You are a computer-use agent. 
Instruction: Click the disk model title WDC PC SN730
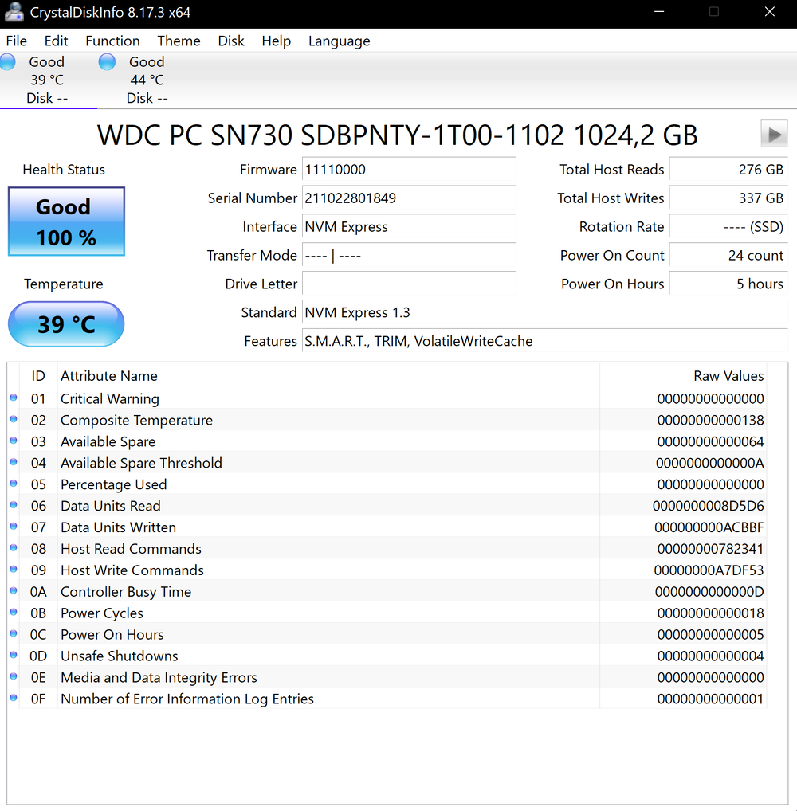397,135
